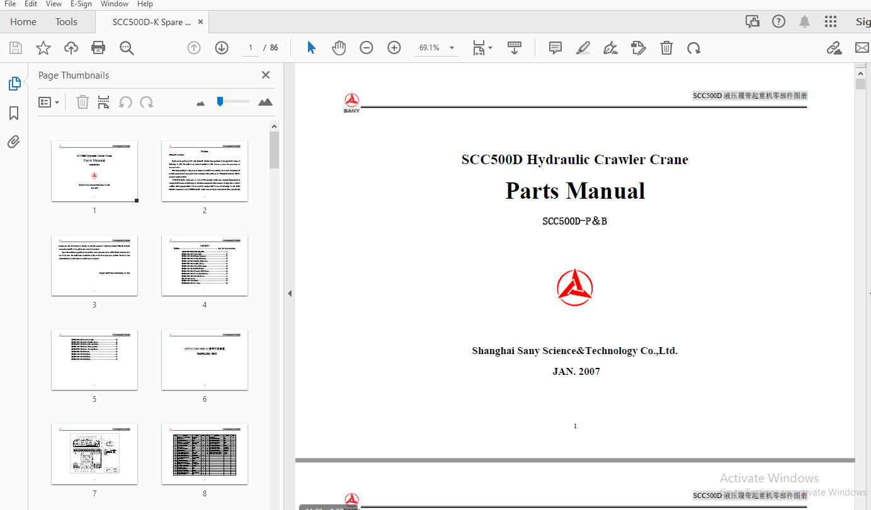Close the Page Thumbnails panel

pyautogui.click(x=266, y=75)
